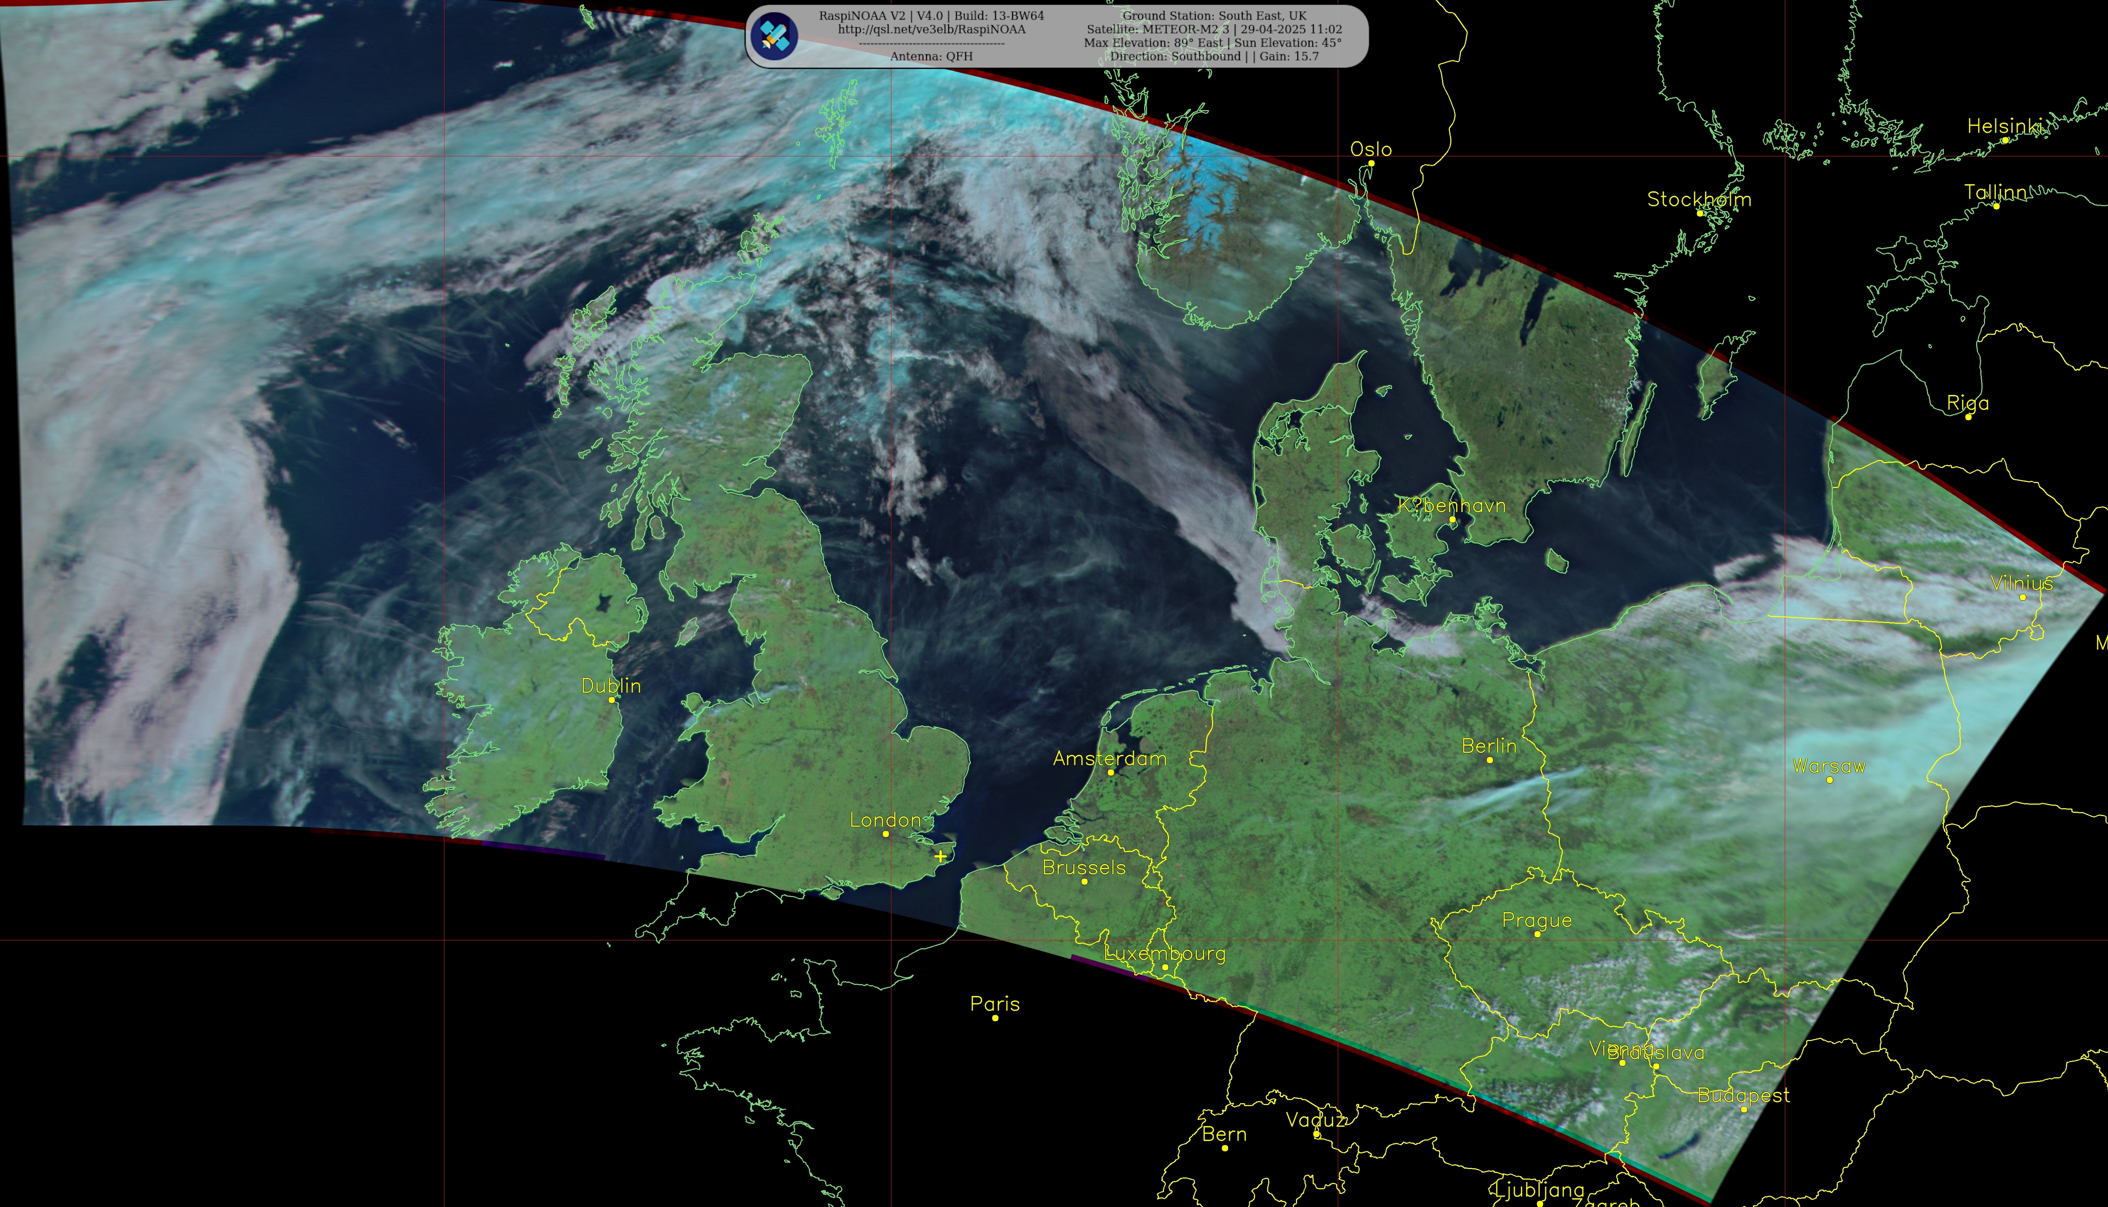The image size is (2108, 1207).
Task: Click the Stockholm city label
Action: [x=1699, y=199]
